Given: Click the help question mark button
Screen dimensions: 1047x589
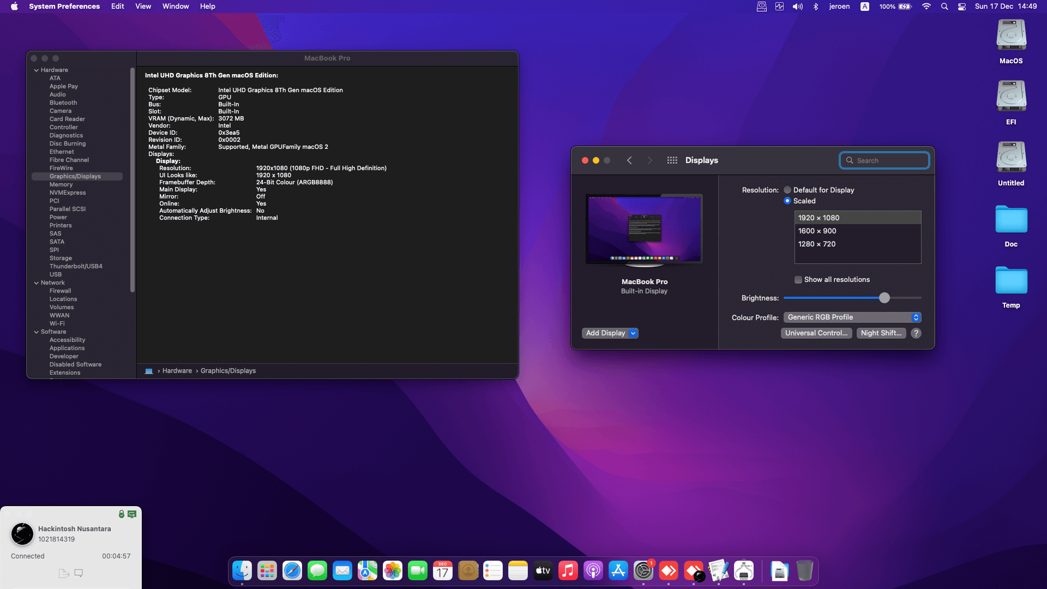Looking at the screenshot, I should click(916, 333).
